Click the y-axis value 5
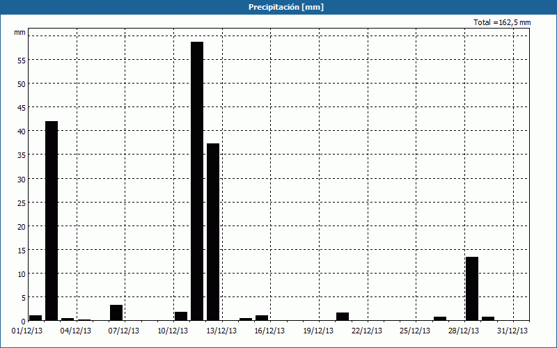The height and width of the screenshot is (348, 557). [x=24, y=298]
